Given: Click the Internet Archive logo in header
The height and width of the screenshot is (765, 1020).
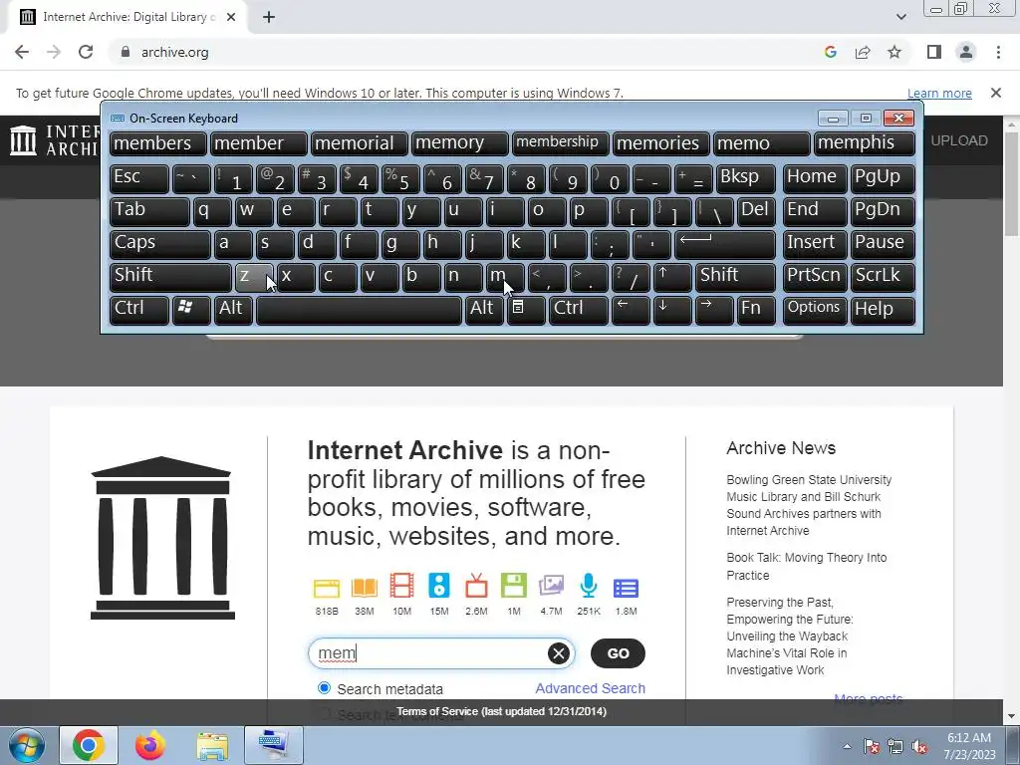Looking at the screenshot, I should [56, 140].
